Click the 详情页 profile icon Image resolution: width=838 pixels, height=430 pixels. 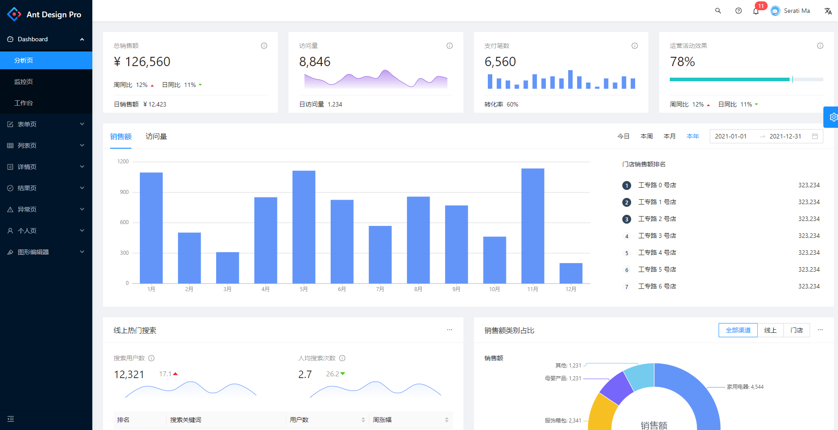click(x=10, y=167)
